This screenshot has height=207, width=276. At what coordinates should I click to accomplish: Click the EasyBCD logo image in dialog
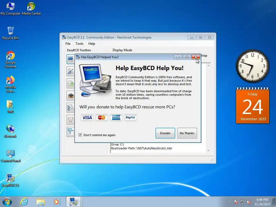click(x=96, y=80)
